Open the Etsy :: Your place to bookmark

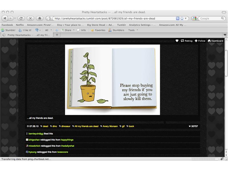[70, 25]
